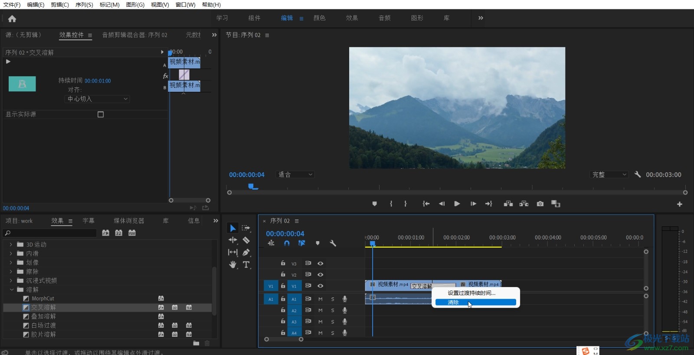Select the 交叉溶解 effect
694x355 pixels.
click(43, 307)
